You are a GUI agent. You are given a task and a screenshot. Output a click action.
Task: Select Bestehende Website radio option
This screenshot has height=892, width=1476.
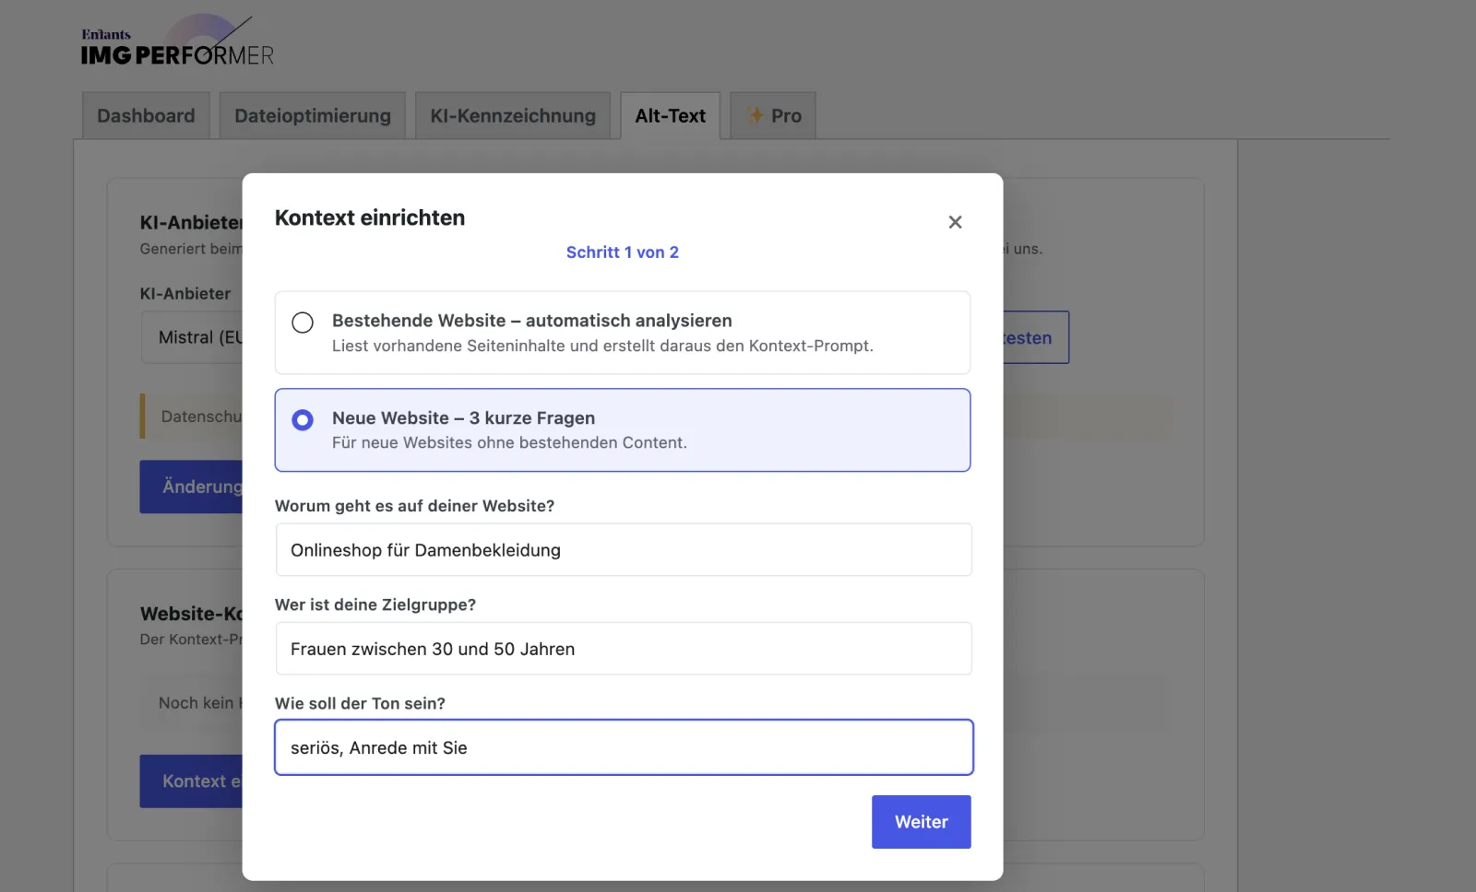(303, 323)
